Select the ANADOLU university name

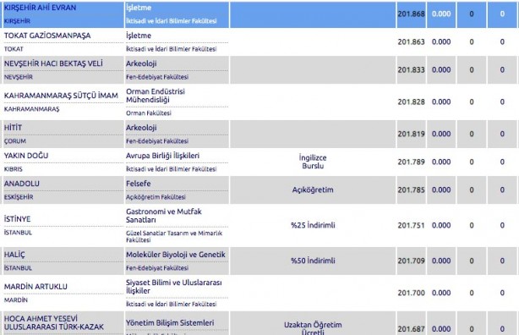coord(21,184)
